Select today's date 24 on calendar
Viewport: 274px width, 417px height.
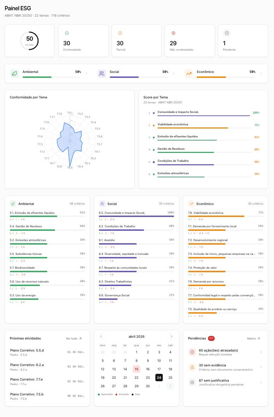tap(159, 378)
